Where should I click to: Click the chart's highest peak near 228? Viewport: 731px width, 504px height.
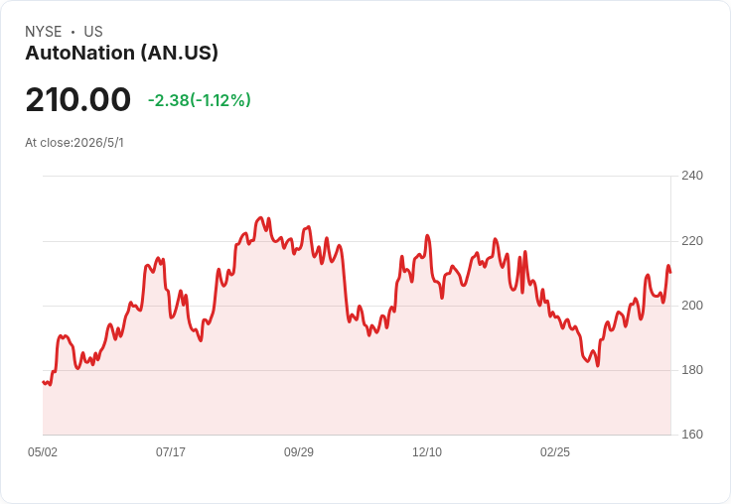click(x=260, y=217)
